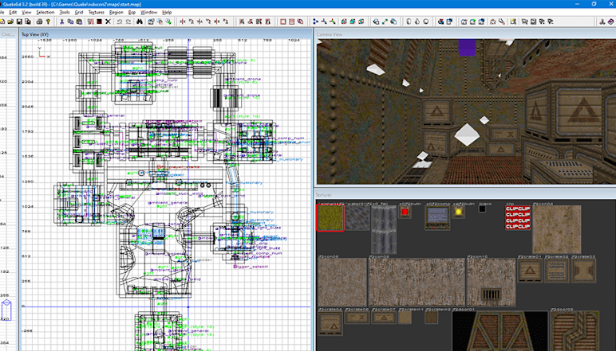The image size is (616, 351).
Task: Click the save copy icon
Action: click(x=28, y=21)
